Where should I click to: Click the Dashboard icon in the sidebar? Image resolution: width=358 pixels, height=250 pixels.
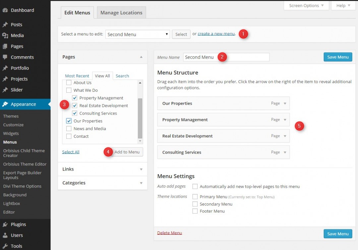5,10
